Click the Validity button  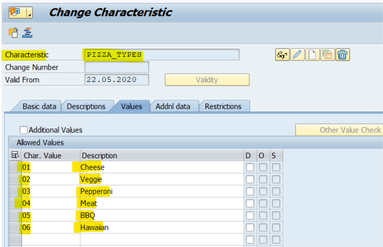coord(207,80)
